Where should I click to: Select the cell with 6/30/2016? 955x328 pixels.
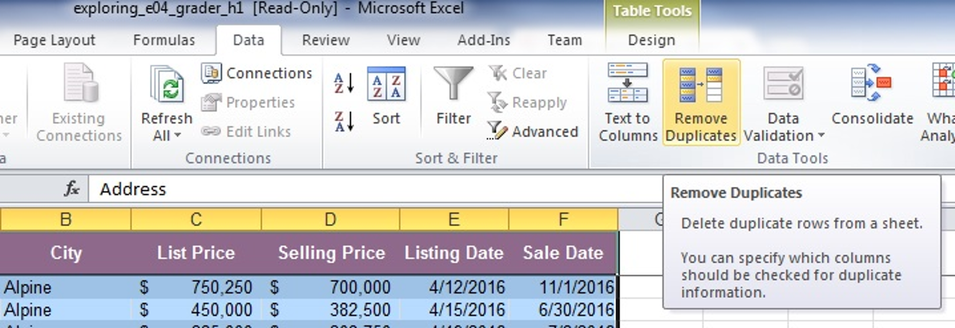563,310
